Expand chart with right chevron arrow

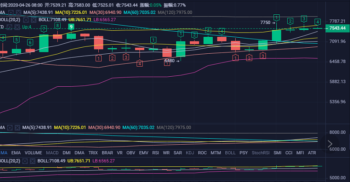point(330,143)
